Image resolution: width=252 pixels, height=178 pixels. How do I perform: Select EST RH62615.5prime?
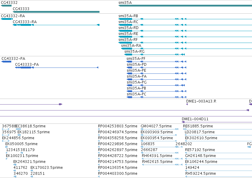pyautogui.click(x=157, y=162)
